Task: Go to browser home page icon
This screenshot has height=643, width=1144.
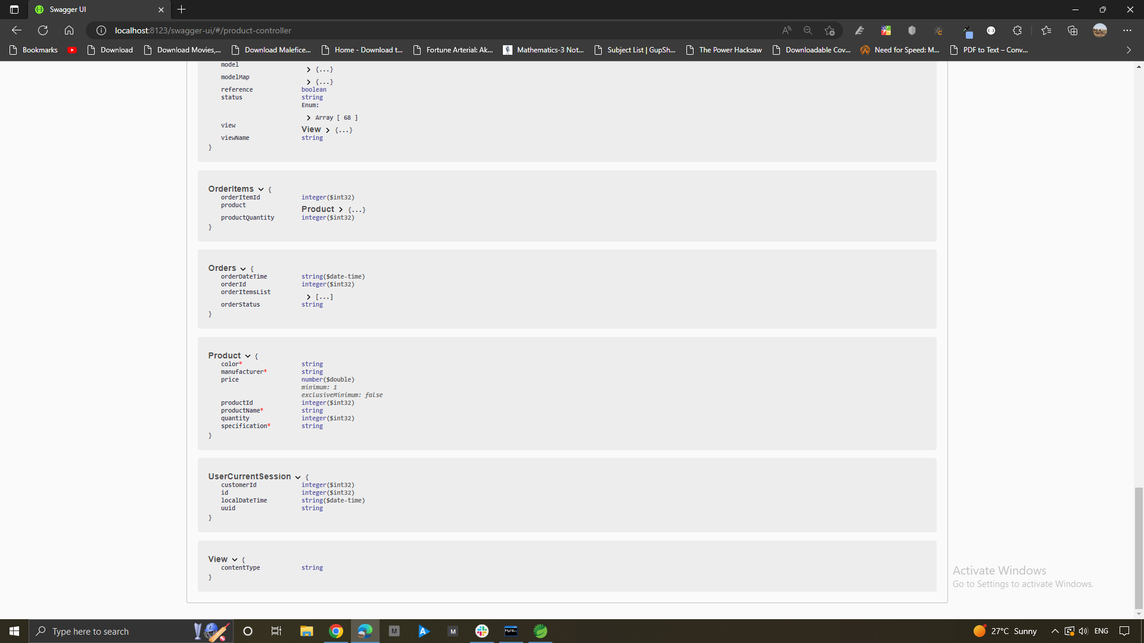Action: point(69,30)
